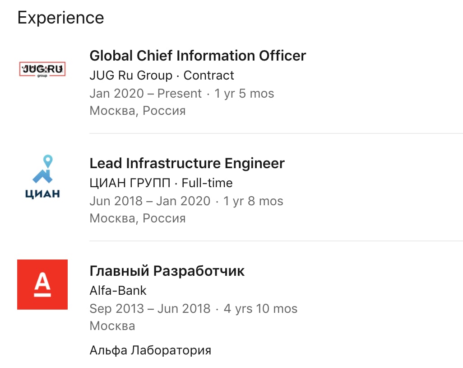Click the 4 yrs 10 mos duration text
463x368 pixels.
coord(260,309)
